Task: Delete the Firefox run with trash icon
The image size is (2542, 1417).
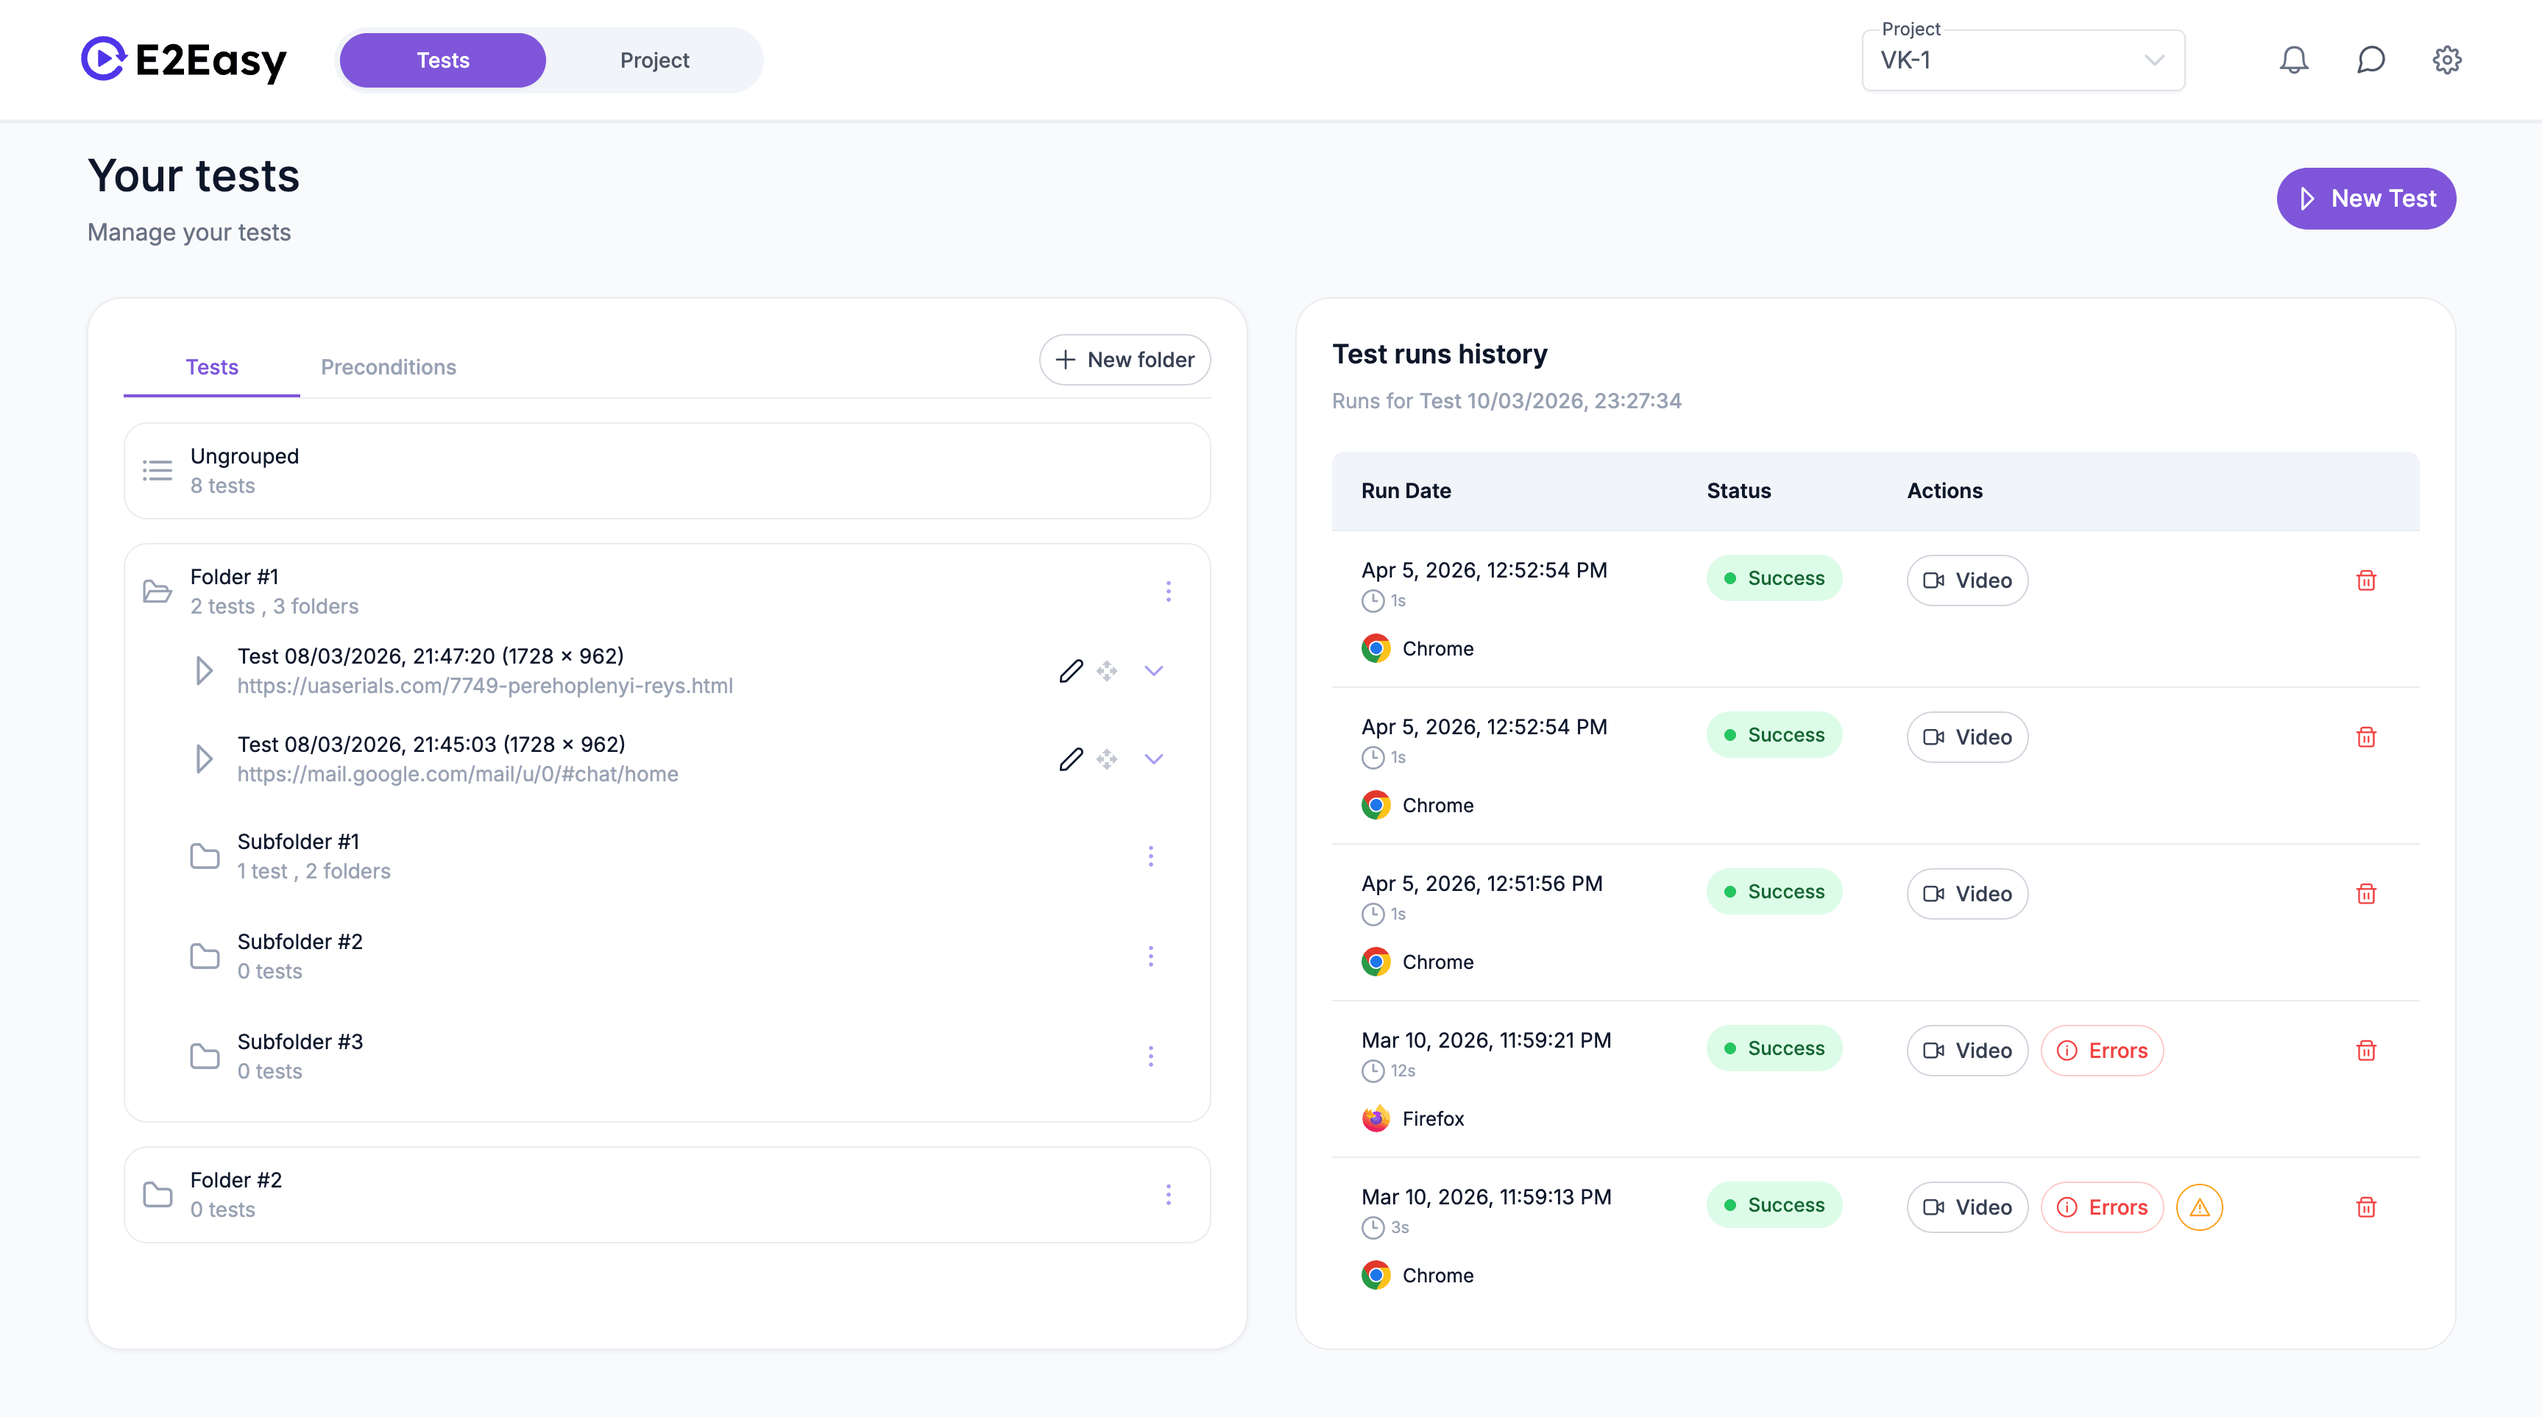Action: (x=2365, y=1050)
